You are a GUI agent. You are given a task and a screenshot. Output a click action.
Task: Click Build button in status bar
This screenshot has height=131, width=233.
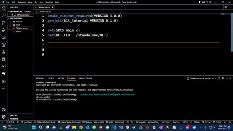(110, 122)
